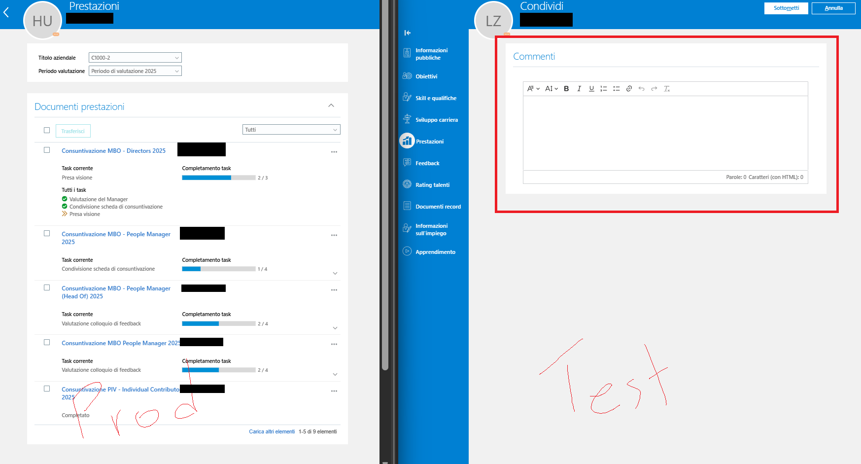
Task: Go back using the Prestazioni header arrow
Action: pos(6,12)
